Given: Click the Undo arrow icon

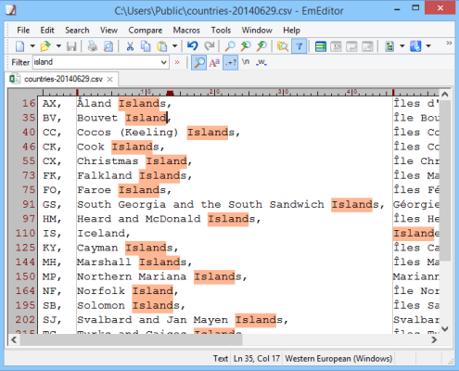Looking at the screenshot, I should (x=193, y=46).
